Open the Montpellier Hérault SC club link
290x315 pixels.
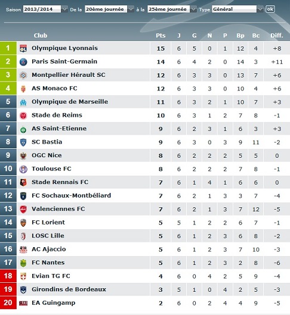69,75
